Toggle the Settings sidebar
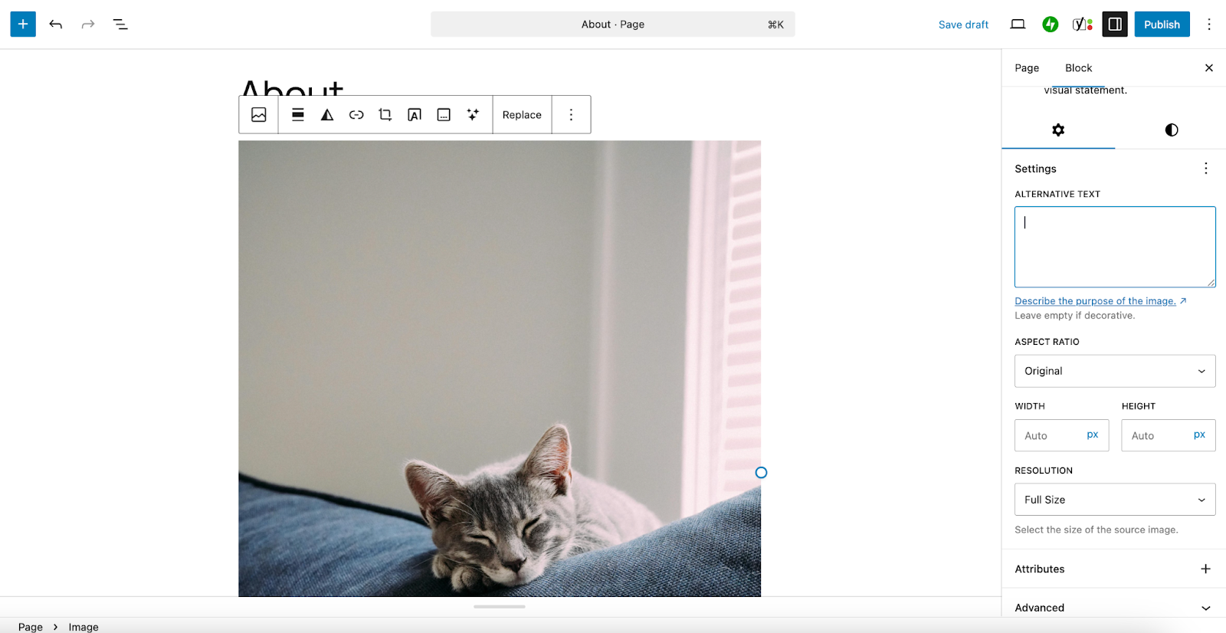 point(1115,25)
